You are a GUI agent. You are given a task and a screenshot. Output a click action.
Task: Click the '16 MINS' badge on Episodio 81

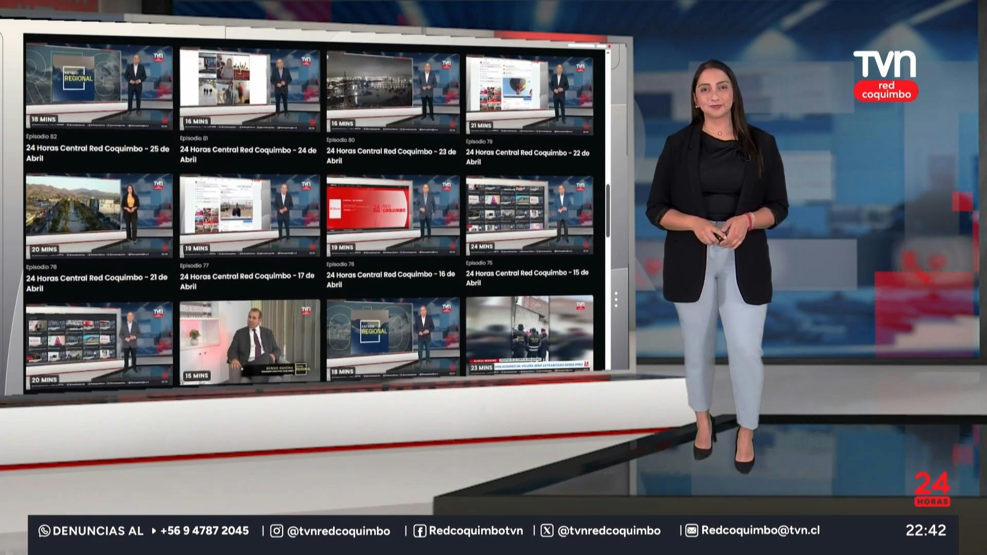(x=197, y=122)
